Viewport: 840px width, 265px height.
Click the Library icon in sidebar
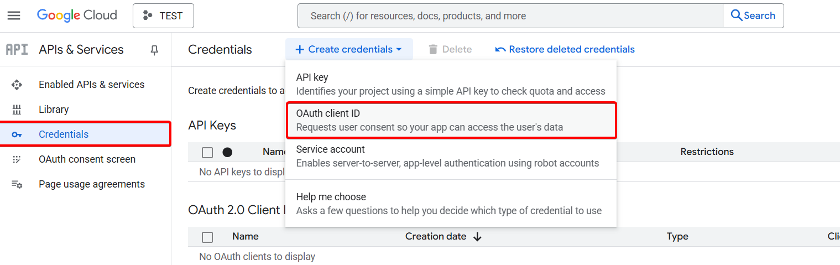17,110
